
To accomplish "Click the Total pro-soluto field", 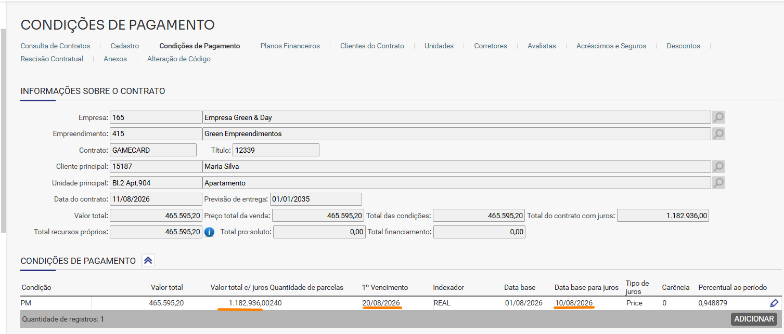I will (x=319, y=232).
